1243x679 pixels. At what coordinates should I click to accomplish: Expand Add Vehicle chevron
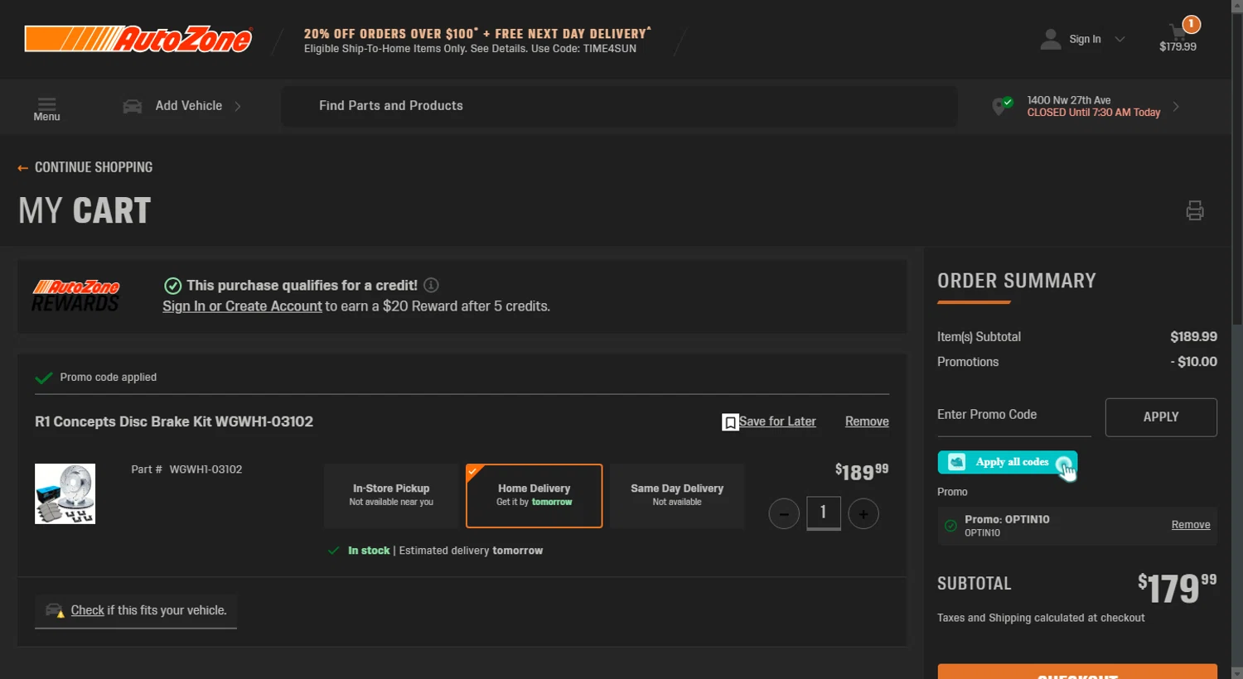coord(238,106)
